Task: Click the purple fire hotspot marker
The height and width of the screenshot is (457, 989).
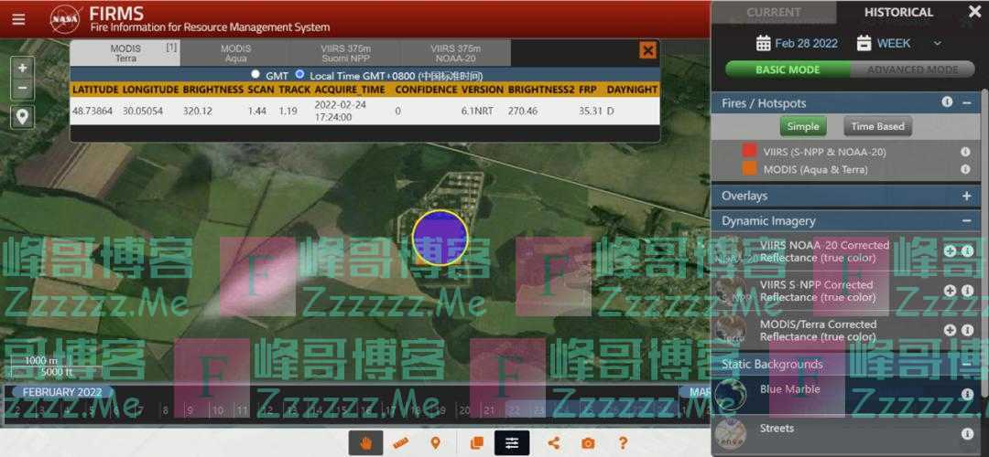Action: coord(440,238)
